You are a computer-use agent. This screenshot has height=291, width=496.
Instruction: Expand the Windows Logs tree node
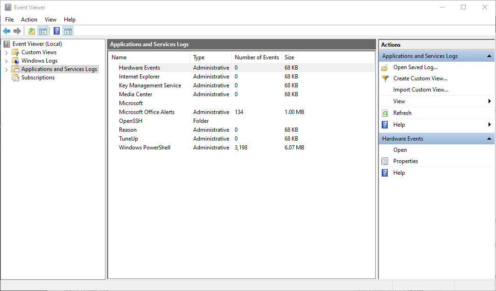(7, 61)
